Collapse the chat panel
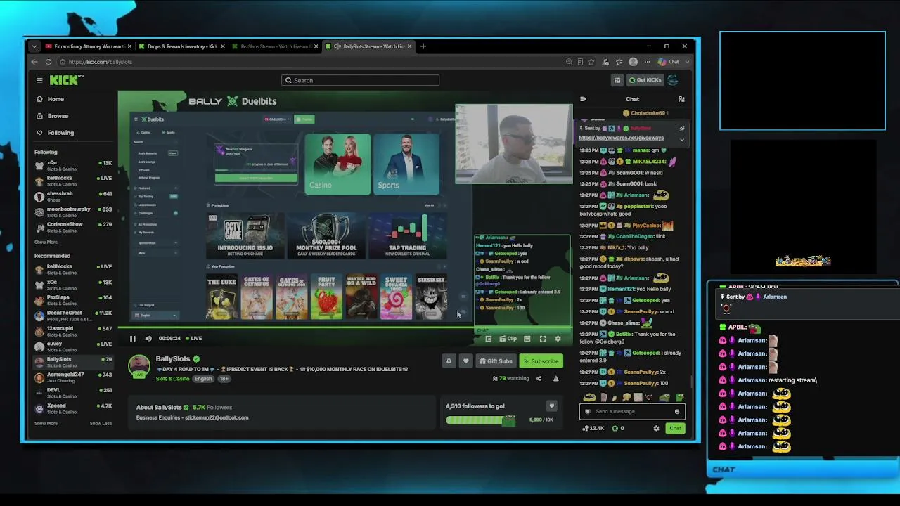This screenshot has height=506, width=900. (x=583, y=99)
